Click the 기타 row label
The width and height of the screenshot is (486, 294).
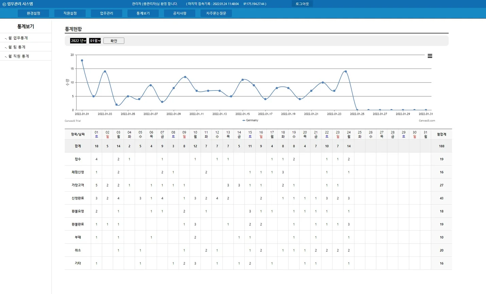(78, 263)
